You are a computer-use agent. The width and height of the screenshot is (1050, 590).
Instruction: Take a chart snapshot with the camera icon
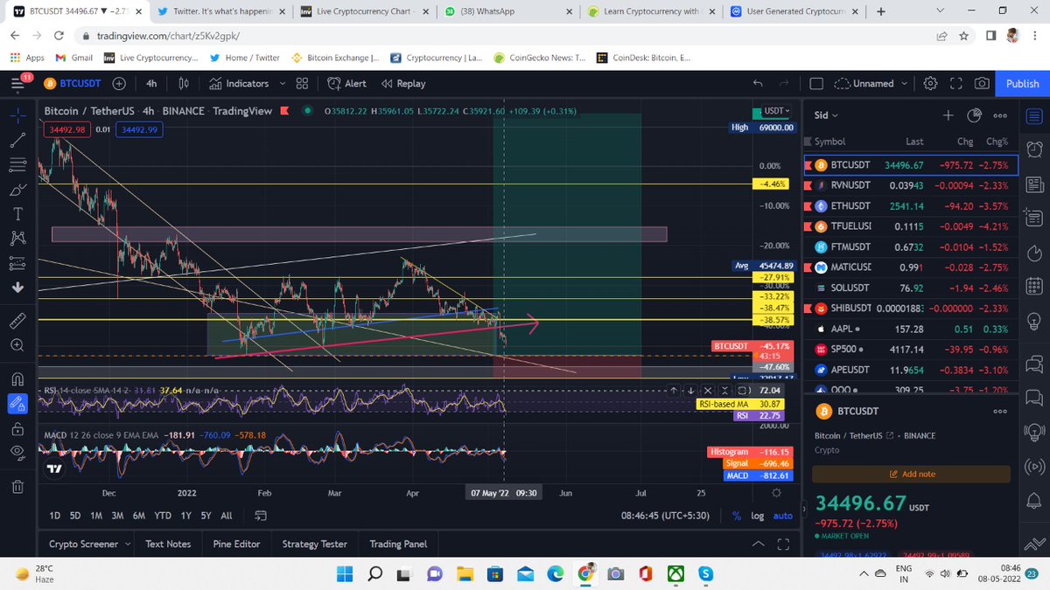982,83
